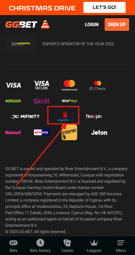Open the Bets tab

(x=13, y=246)
